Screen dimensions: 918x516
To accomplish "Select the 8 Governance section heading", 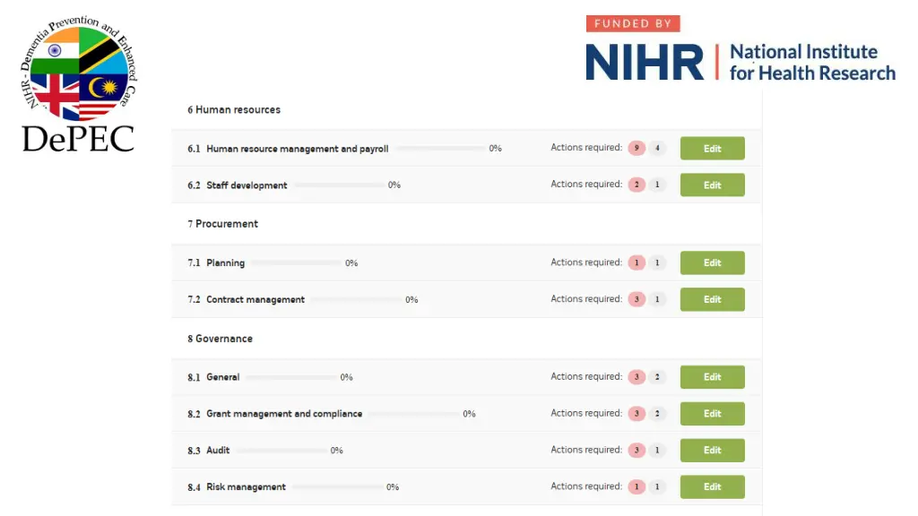I will point(220,338).
